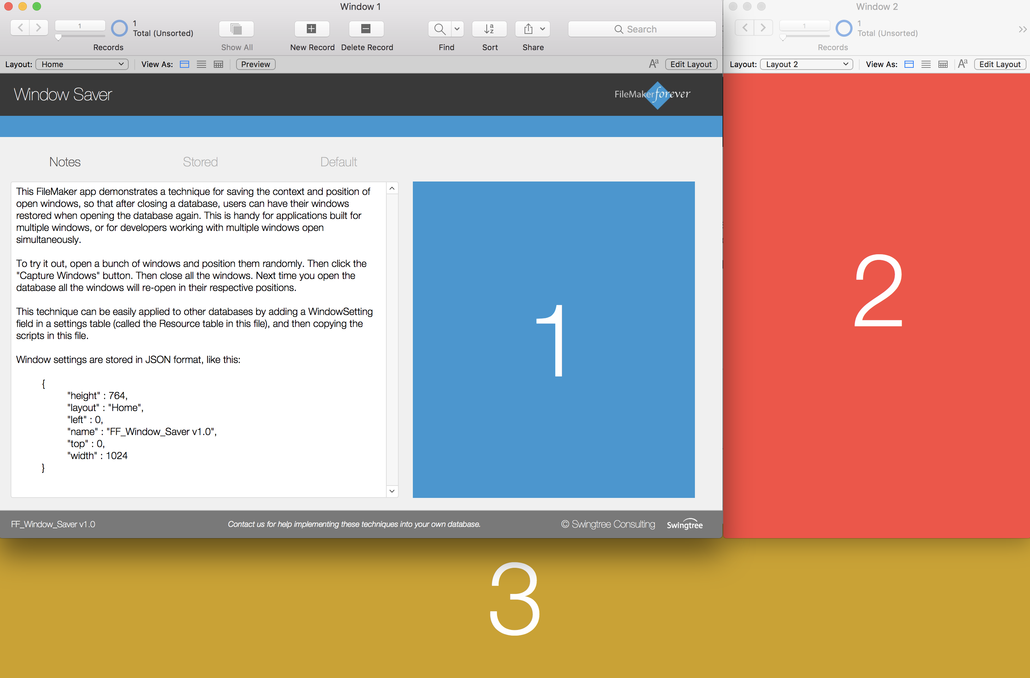Open the Default tab
1030x678 pixels.
[338, 162]
